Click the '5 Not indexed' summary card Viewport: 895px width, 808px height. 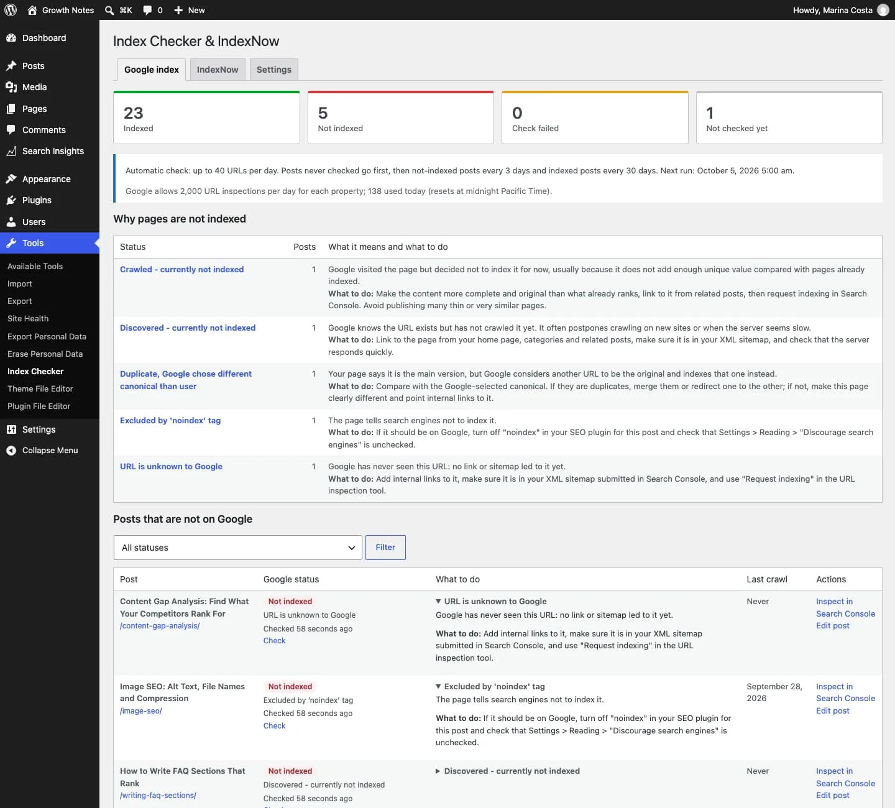pyautogui.click(x=401, y=117)
